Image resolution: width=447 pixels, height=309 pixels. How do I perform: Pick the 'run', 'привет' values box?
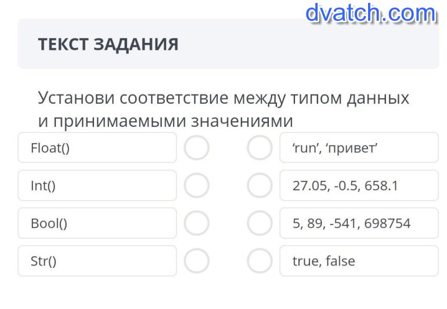point(359,148)
